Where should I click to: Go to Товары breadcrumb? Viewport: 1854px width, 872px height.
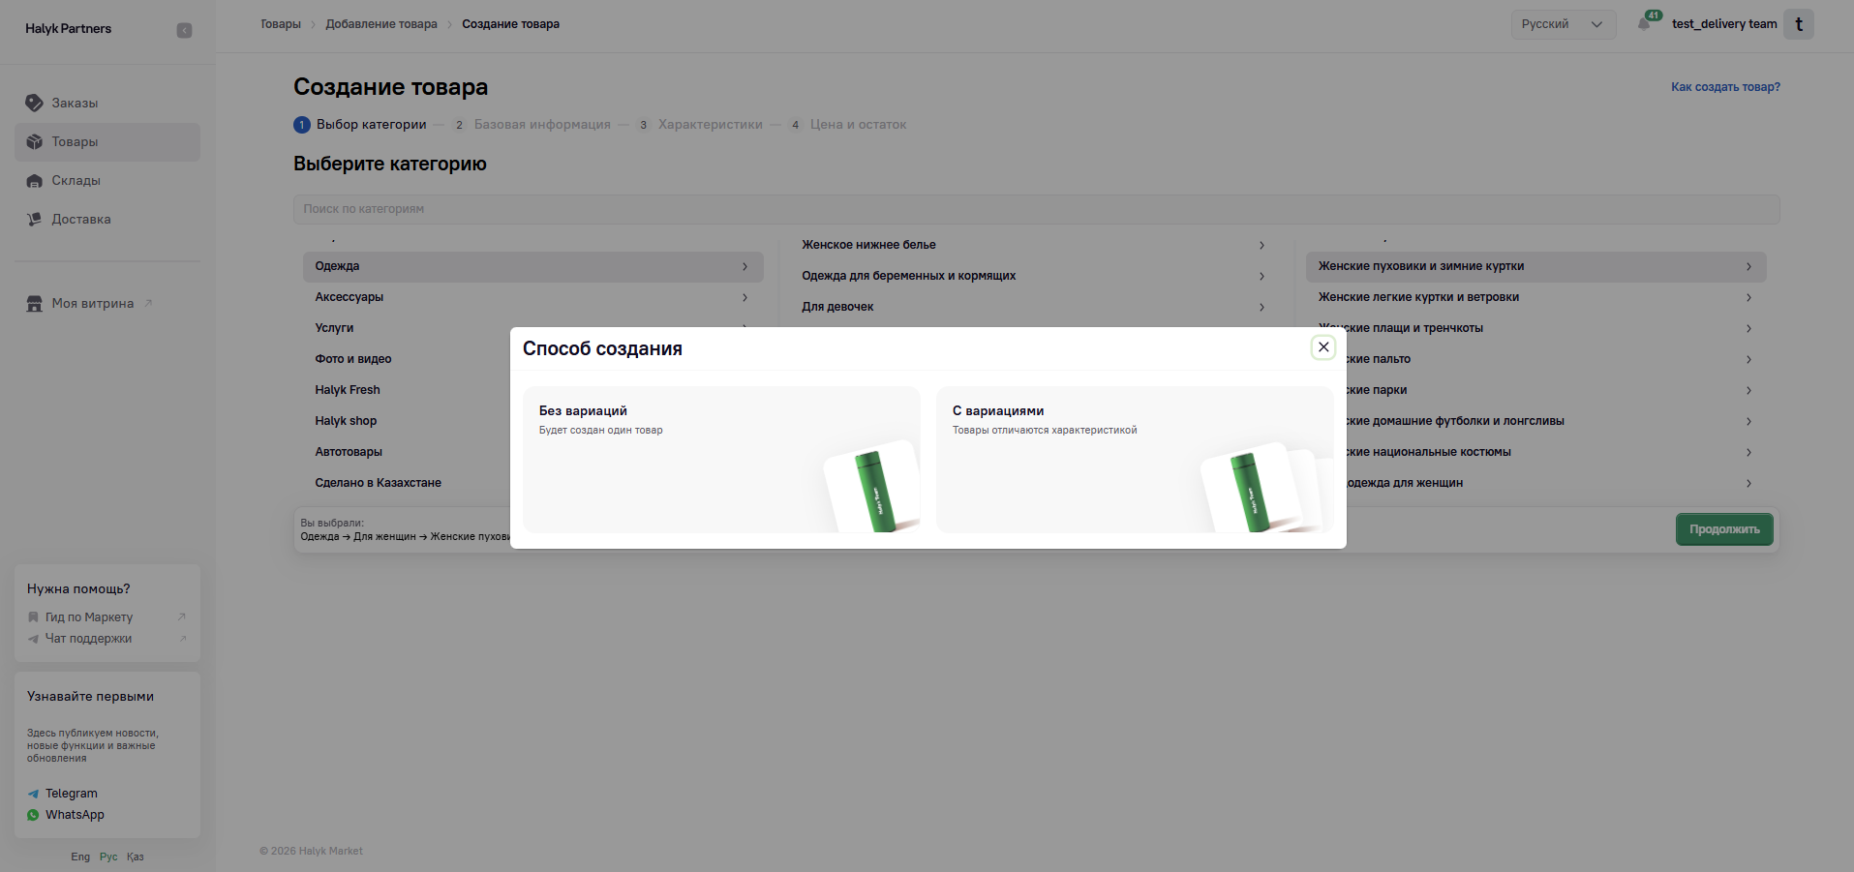coord(280,24)
